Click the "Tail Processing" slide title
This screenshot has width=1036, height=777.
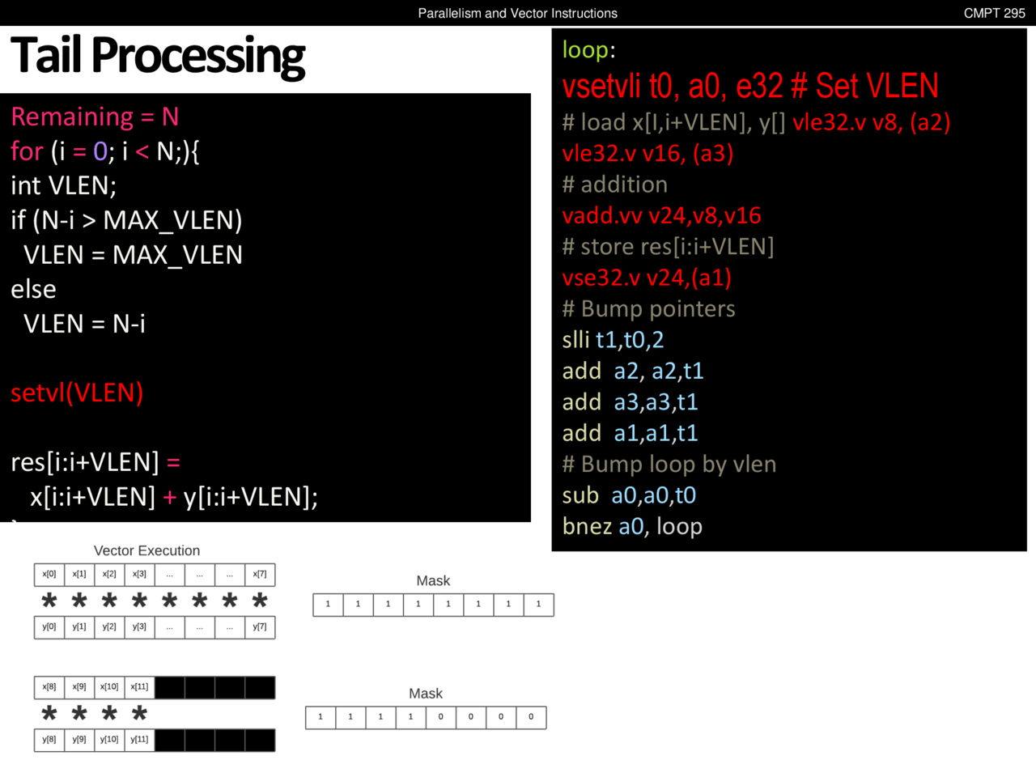click(x=158, y=56)
